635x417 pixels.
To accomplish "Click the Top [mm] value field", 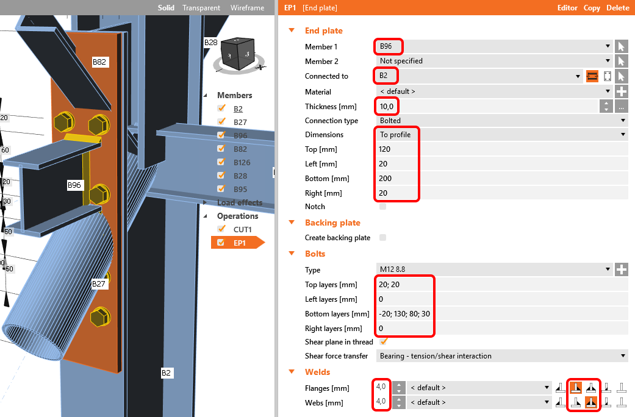I will (x=502, y=149).
